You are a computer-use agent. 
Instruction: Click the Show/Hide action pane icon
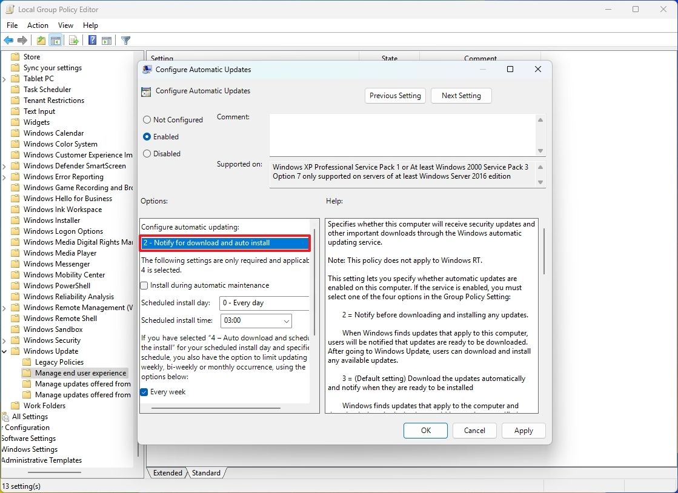tap(107, 40)
